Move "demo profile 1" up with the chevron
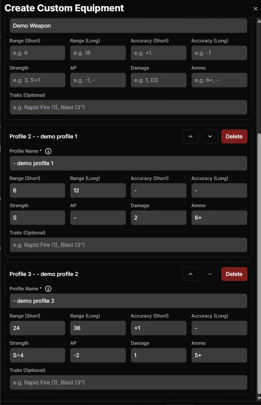 (x=190, y=136)
